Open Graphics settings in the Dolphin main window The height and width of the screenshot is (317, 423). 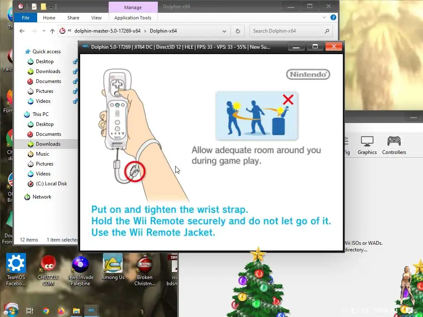coord(367,145)
